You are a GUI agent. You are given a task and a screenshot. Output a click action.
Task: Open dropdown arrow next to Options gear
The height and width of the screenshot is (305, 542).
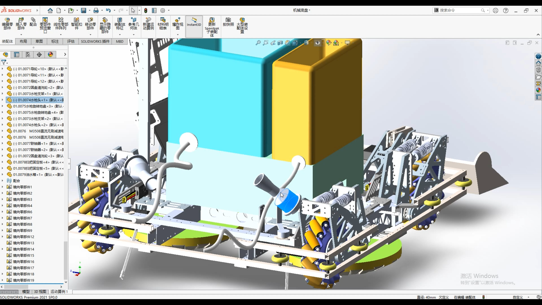[x=169, y=10]
